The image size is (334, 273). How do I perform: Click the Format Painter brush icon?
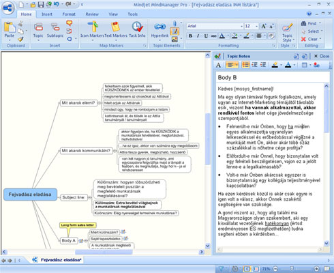tap(20, 39)
